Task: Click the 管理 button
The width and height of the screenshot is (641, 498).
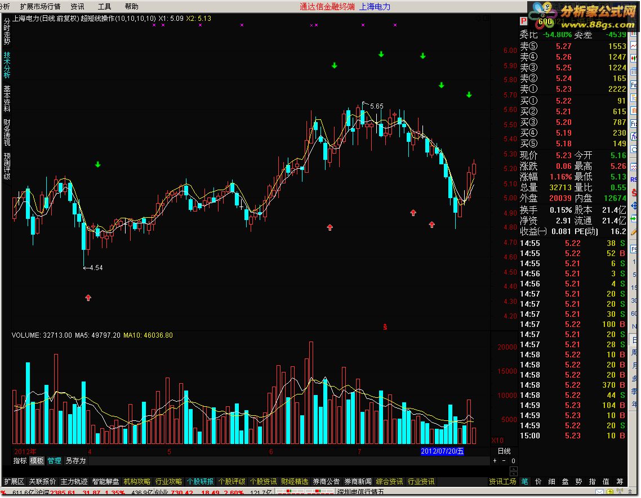Action: 54,461
